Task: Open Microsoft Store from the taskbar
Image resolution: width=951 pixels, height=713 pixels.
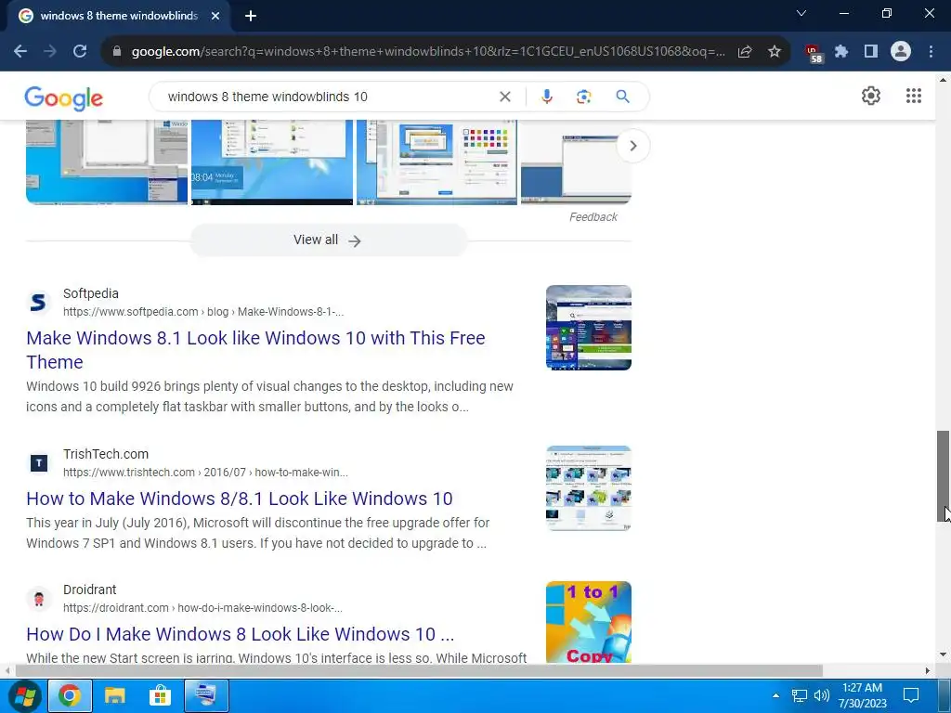Action: coord(160,696)
